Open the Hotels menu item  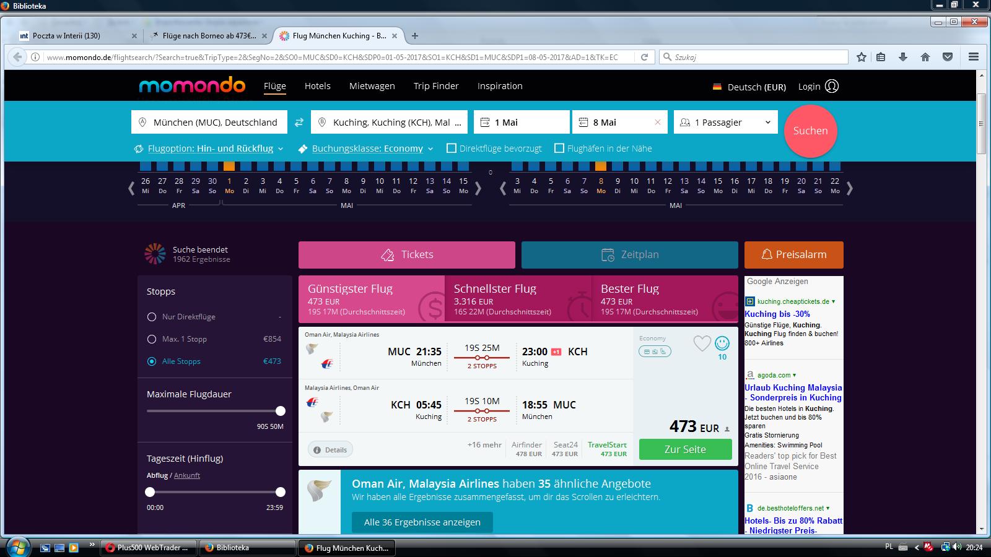[318, 86]
